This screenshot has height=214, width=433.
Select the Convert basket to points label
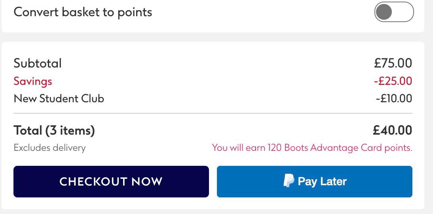(x=83, y=12)
